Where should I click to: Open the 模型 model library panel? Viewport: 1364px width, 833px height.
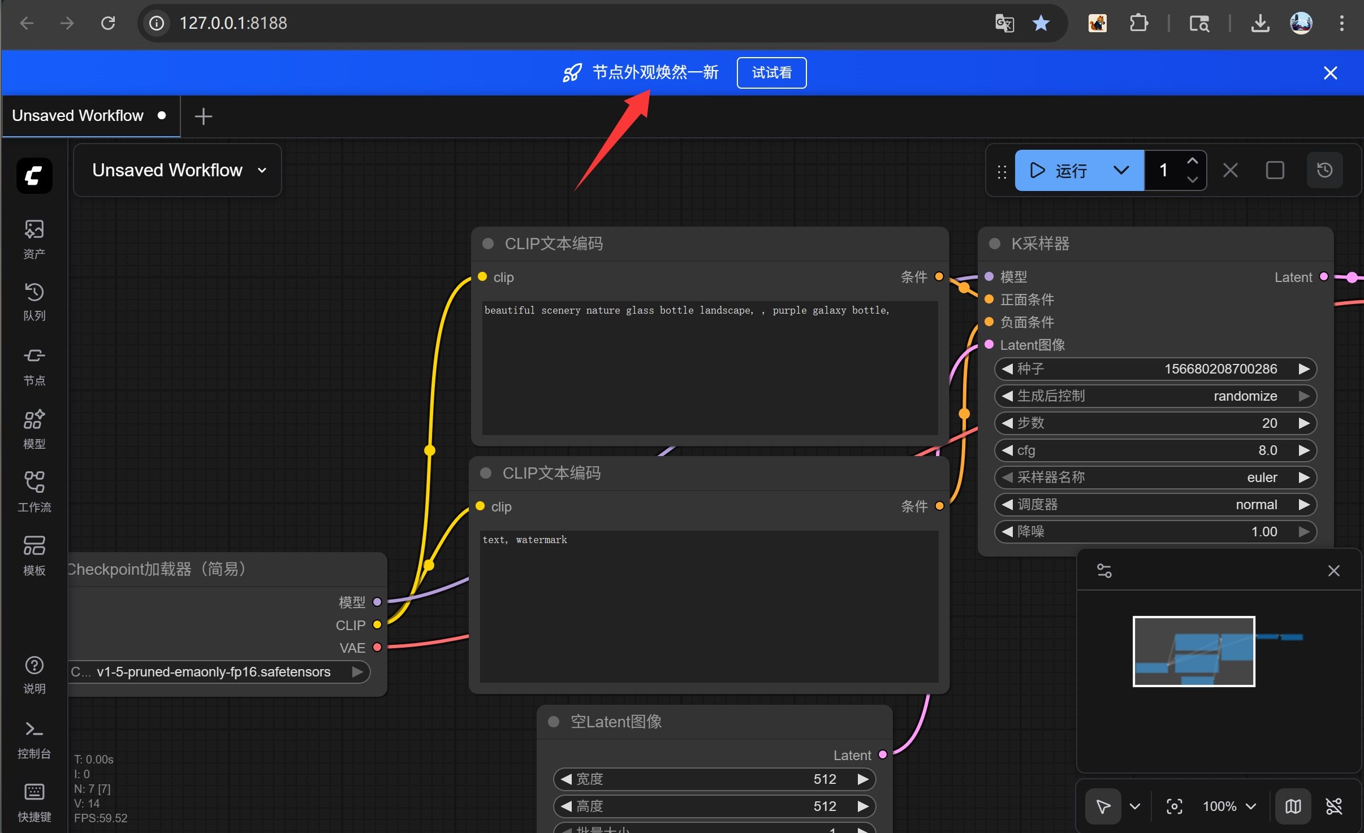pos(34,428)
